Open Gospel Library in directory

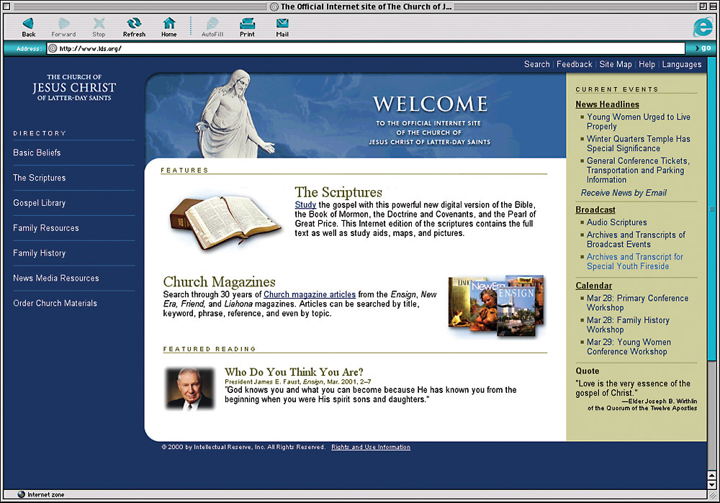point(40,203)
